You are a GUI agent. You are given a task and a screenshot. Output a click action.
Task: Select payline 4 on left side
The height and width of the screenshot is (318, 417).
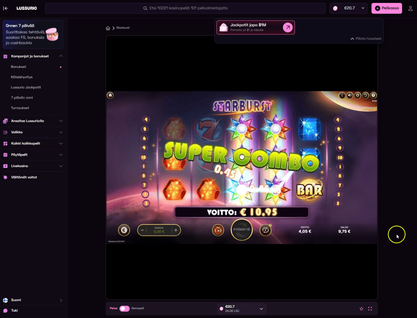coord(146,119)
